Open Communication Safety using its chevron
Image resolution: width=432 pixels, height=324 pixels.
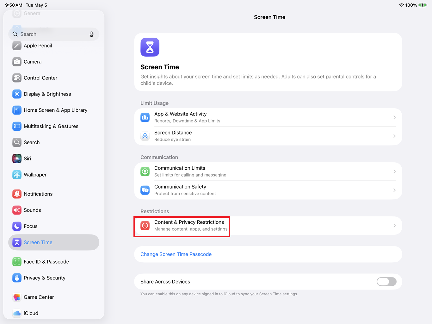pos(394,190)
